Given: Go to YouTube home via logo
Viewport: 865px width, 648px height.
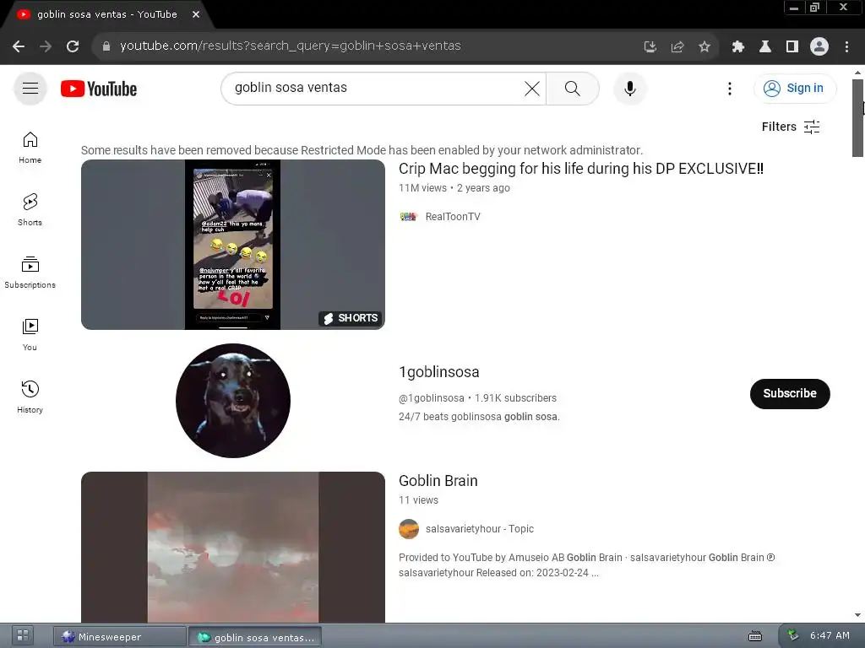Looking at the screenshot, I should 99,89.
